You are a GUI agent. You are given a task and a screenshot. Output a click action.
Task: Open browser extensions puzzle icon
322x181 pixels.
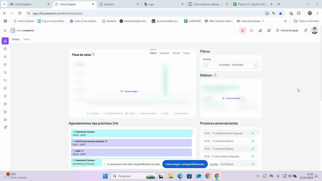299,13
